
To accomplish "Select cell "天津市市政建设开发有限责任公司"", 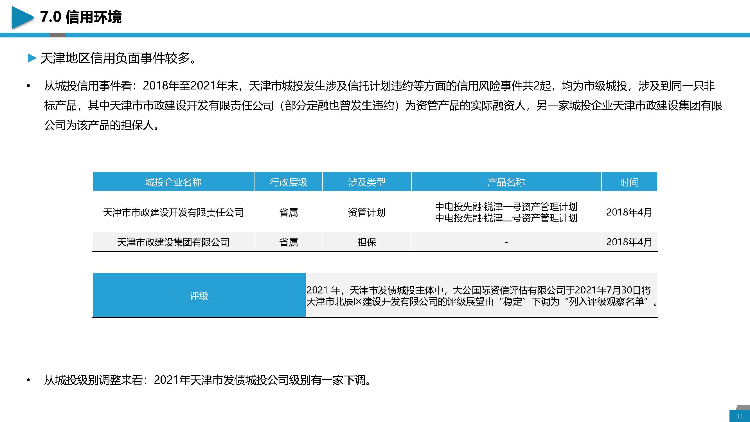I will [174, 212].
